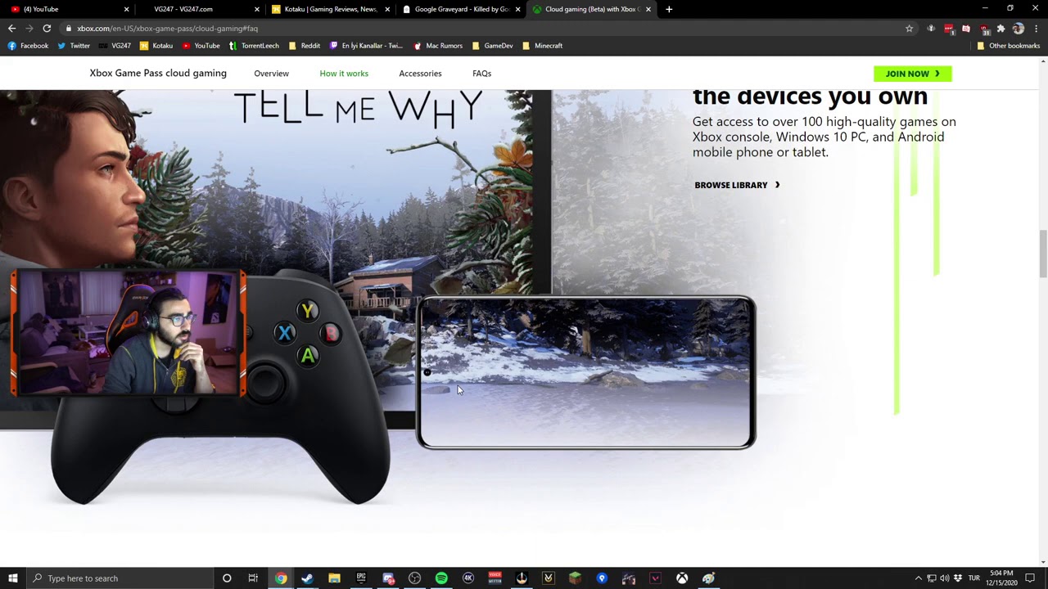Open Cortana from the taskbar
1048x589 pixels.
pos(227,578)
